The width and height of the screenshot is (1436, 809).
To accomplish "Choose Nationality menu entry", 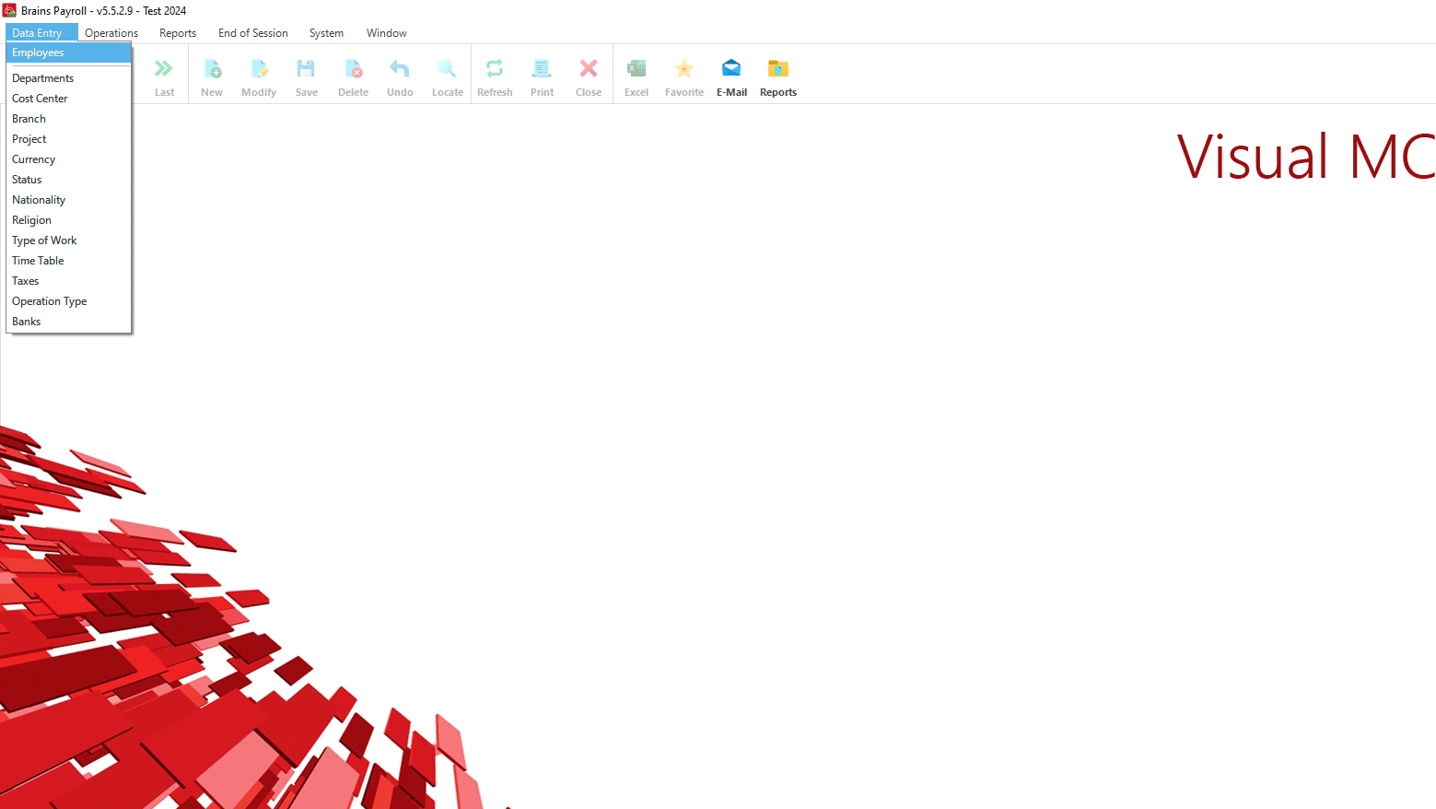I will [68, 200].
